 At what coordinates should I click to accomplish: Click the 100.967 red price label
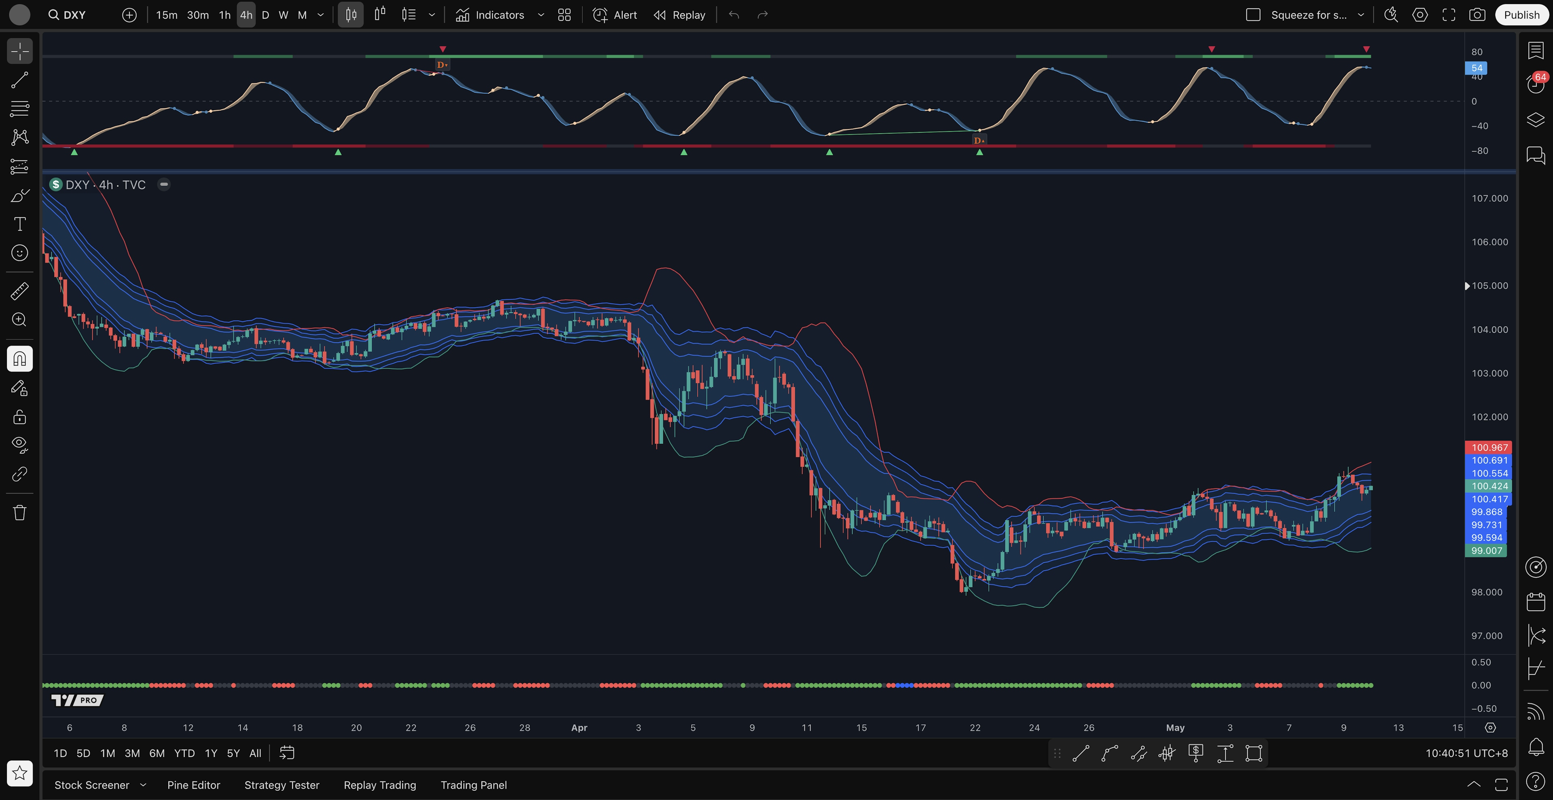[1488, 447]
